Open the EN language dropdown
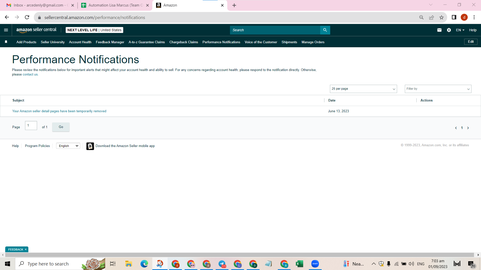The width and height of the screenshot is (481, 270). (x=460, y=30)
